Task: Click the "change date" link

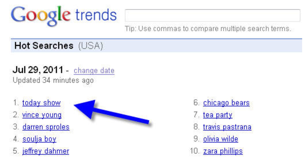Action: [94, 71]
